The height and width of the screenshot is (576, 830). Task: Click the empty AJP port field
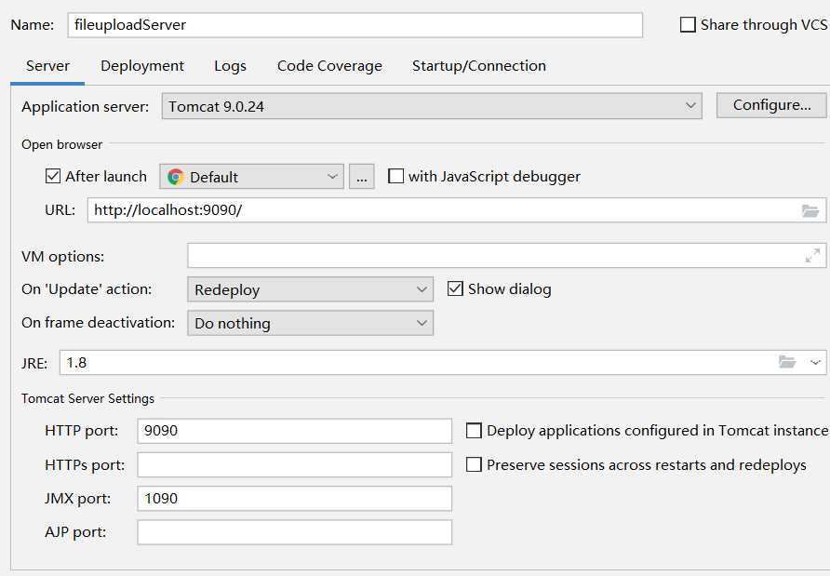(294, 532)
